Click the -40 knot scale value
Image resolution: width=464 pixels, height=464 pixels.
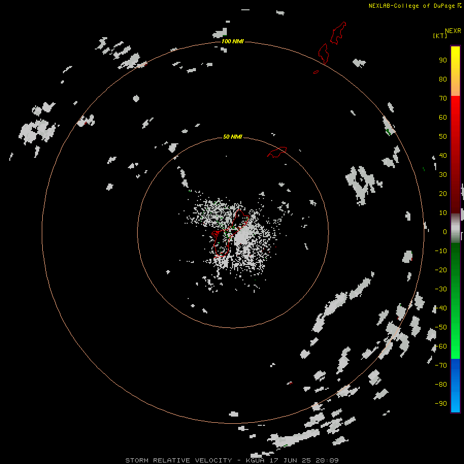[x=441, y=308]
